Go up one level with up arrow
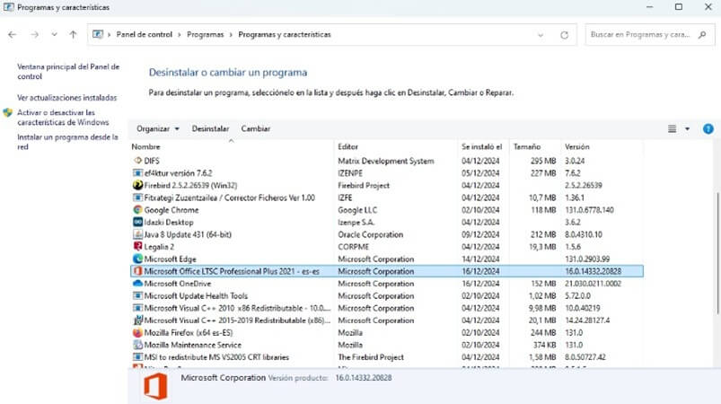This screenshot has height=404, width=721. pyautogui.click(x=73, y=34)
